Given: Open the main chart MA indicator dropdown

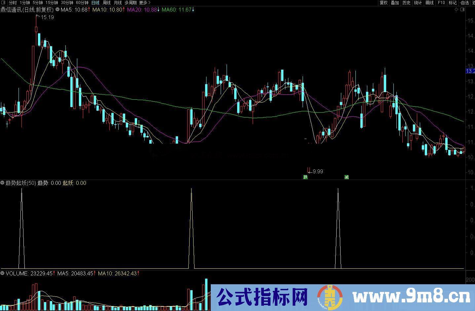Looking at the screenshot, I should (57, 10).
